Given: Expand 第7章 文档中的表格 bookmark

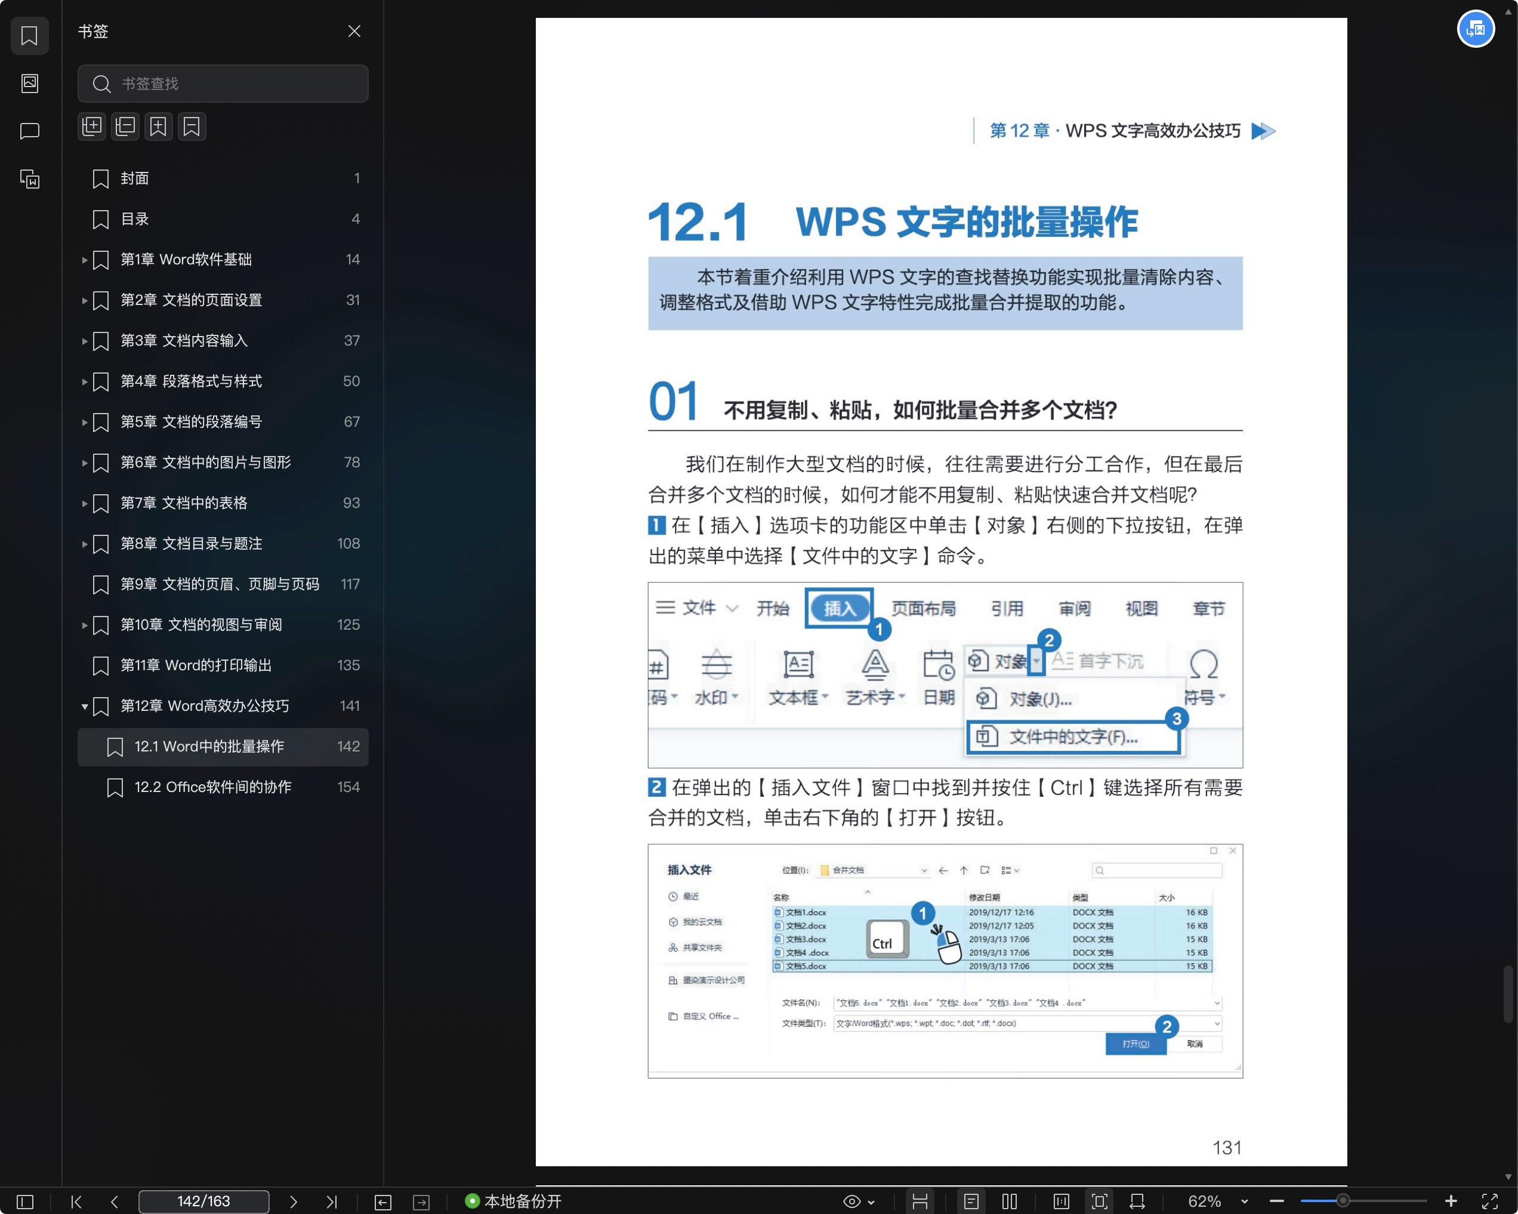Looking at the screenshot, I should click(85, 504).
